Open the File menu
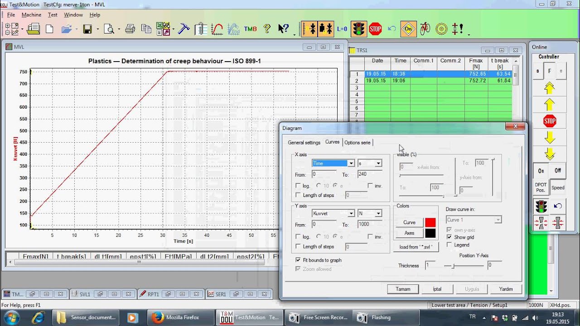 click(11, 14)
